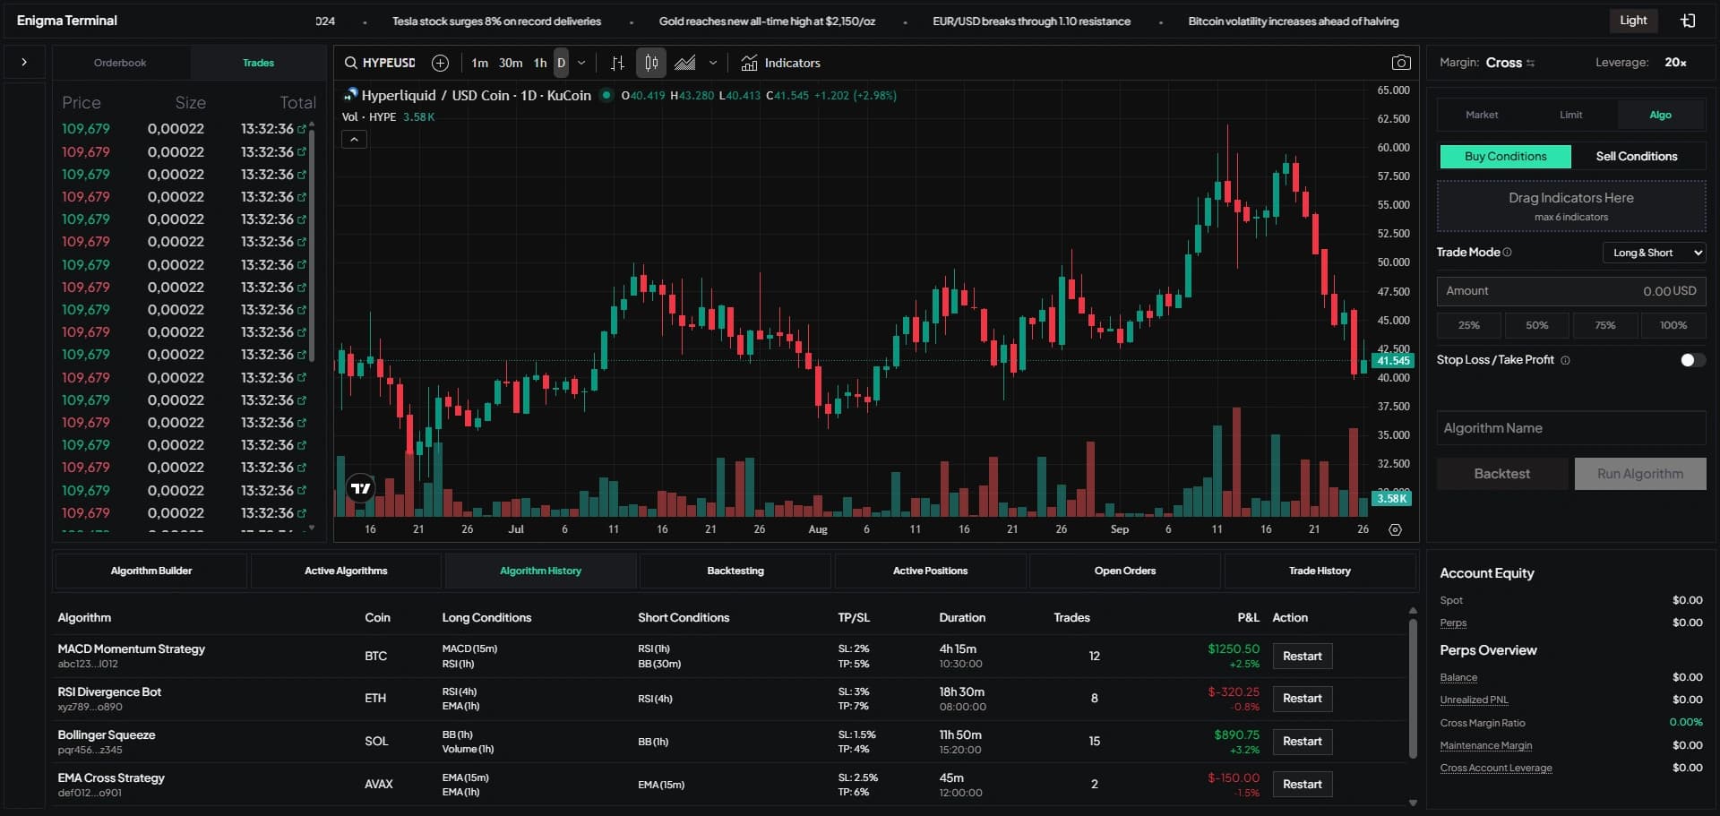Open Algorithm Builder tab
This screenshot has height=816, width=1720.
150,571
